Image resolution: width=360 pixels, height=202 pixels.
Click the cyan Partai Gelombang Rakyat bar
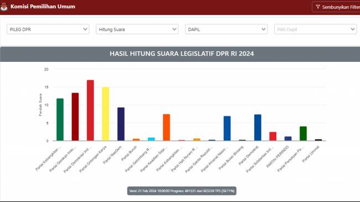click(x=151, y=139)
